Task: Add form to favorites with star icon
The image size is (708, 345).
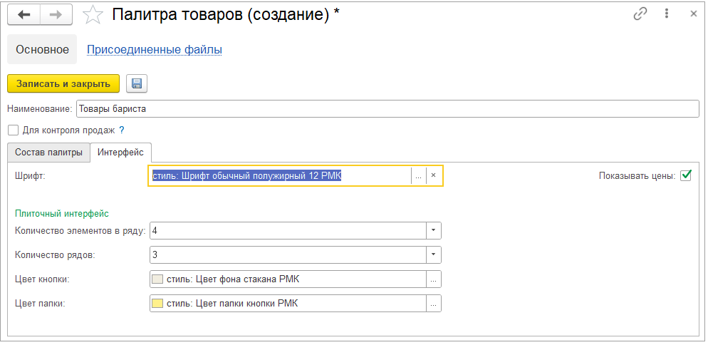Action: point(93,15)
